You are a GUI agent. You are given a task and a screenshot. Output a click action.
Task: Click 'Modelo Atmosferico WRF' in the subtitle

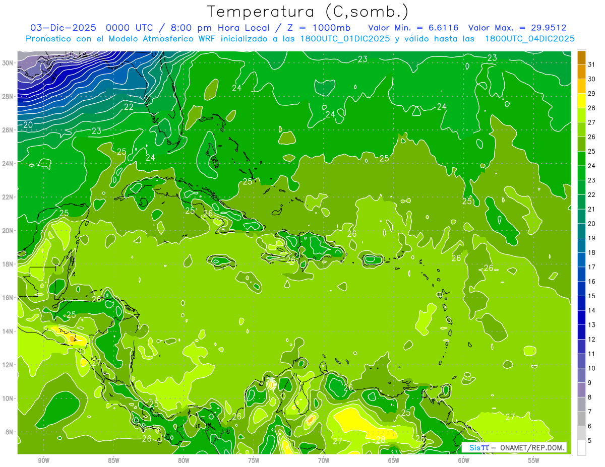point(163,39)
